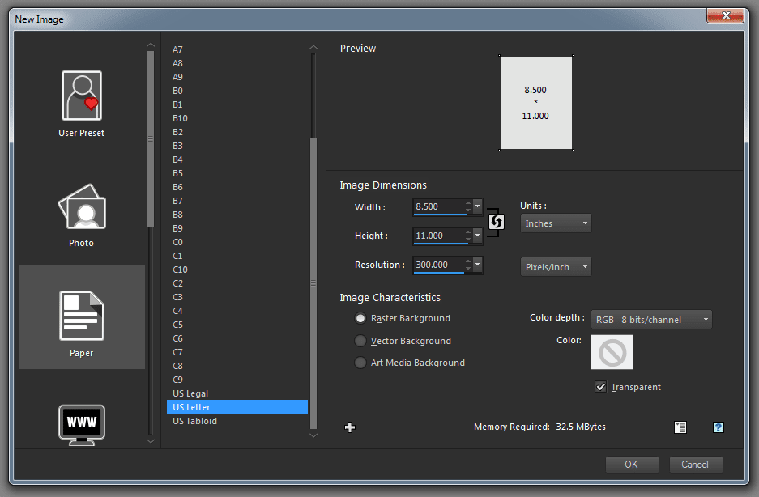
Task: Click the swap width and height icon
Action: (x=497, y=222)
